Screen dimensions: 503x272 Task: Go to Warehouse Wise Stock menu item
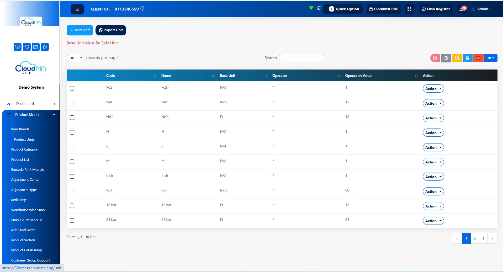click(28, 210)
